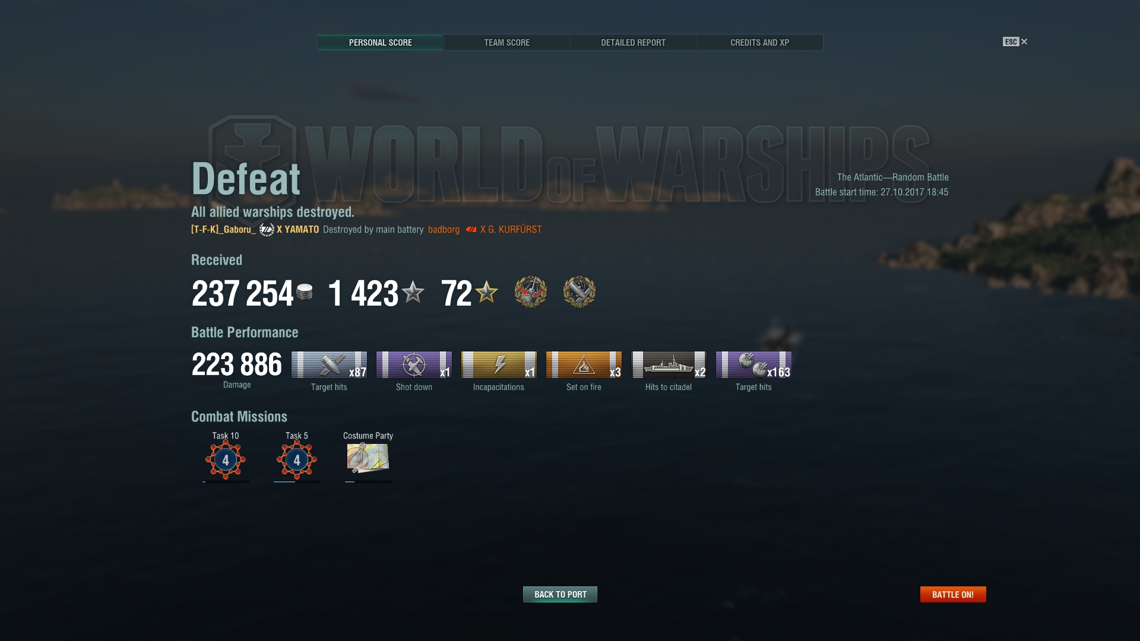Click the x163 secondary Target hits ribbon
Image resolution: width=1140 pixels, height=641 pixels.
(753, 365)
